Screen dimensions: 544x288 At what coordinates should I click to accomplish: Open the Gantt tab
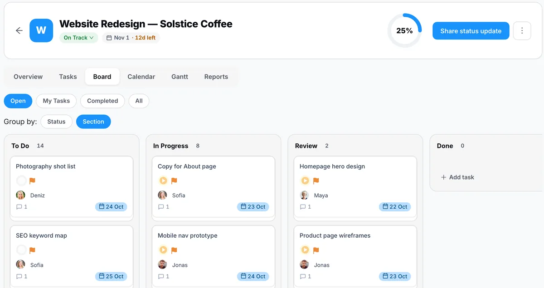(x=180, y=77)
